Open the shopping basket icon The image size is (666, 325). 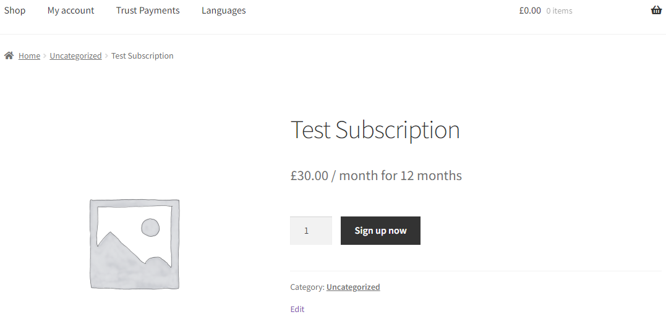(656, 10)
